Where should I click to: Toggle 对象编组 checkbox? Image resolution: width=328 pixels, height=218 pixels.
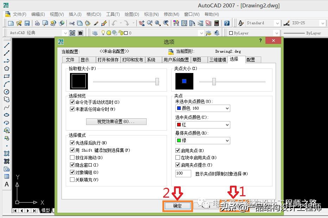point(72,172)
